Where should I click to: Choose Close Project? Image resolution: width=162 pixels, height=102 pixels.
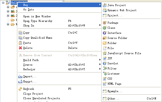tap(59, 94)
